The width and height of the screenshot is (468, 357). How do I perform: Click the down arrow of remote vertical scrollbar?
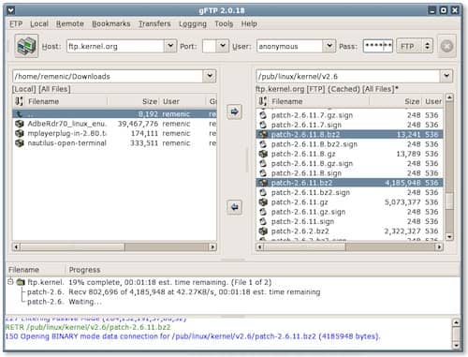coord(449,237)
